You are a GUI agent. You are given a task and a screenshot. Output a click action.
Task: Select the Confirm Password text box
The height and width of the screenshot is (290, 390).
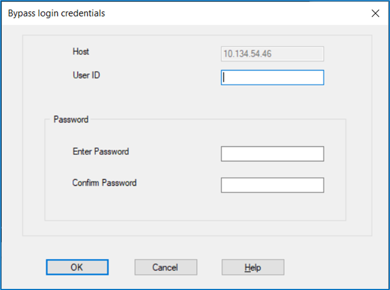[x=272, y=185]
